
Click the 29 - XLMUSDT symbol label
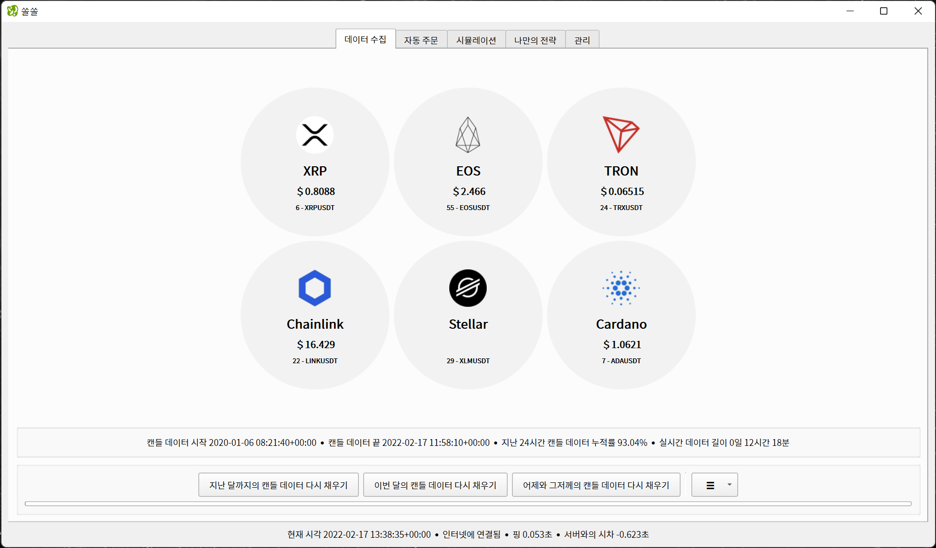468,361
